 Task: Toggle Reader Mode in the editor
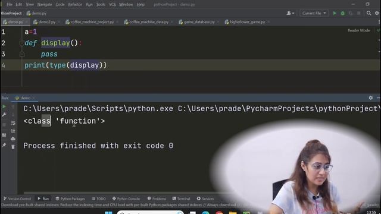tap(358, 30)
